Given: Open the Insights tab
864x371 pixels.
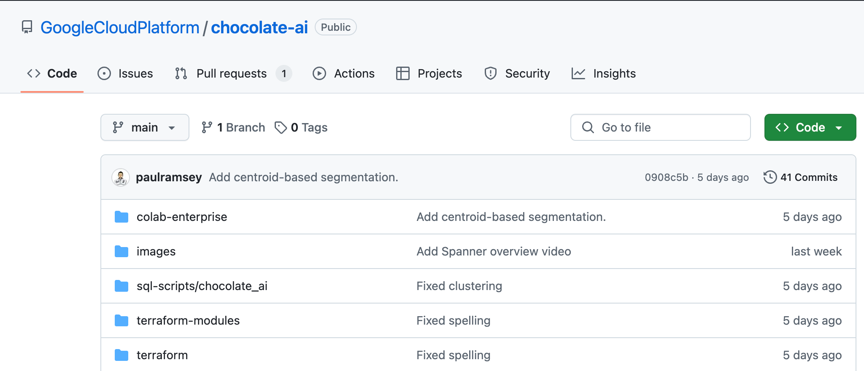Looking at the screenshot, I should [603, 73].
